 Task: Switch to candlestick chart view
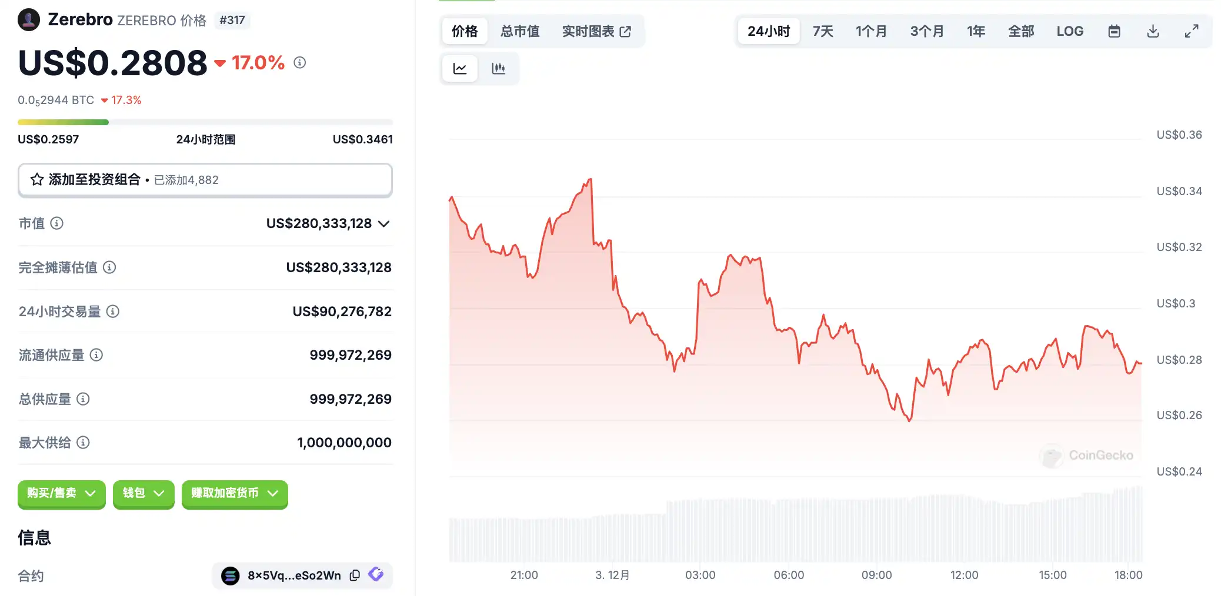pos(498,69)
